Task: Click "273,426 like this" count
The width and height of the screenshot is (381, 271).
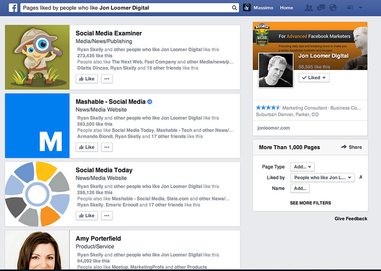Action: (x=95, y=55)
